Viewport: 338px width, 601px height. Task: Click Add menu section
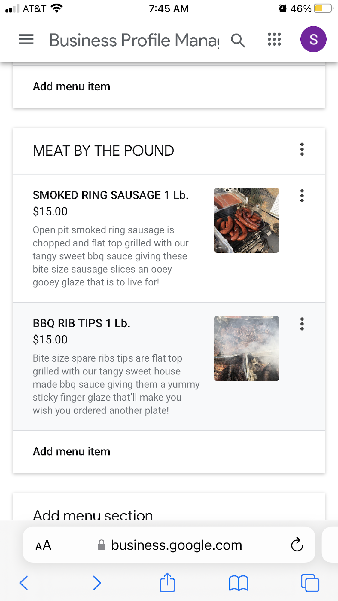[x=93, y=514]
